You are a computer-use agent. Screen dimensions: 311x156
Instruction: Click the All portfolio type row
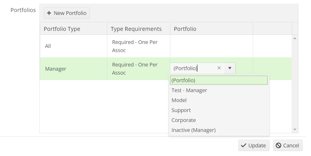point(74,46)
